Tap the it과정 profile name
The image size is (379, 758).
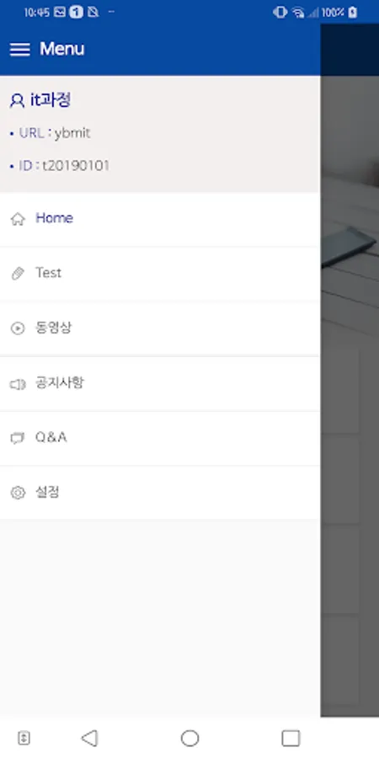51,100
